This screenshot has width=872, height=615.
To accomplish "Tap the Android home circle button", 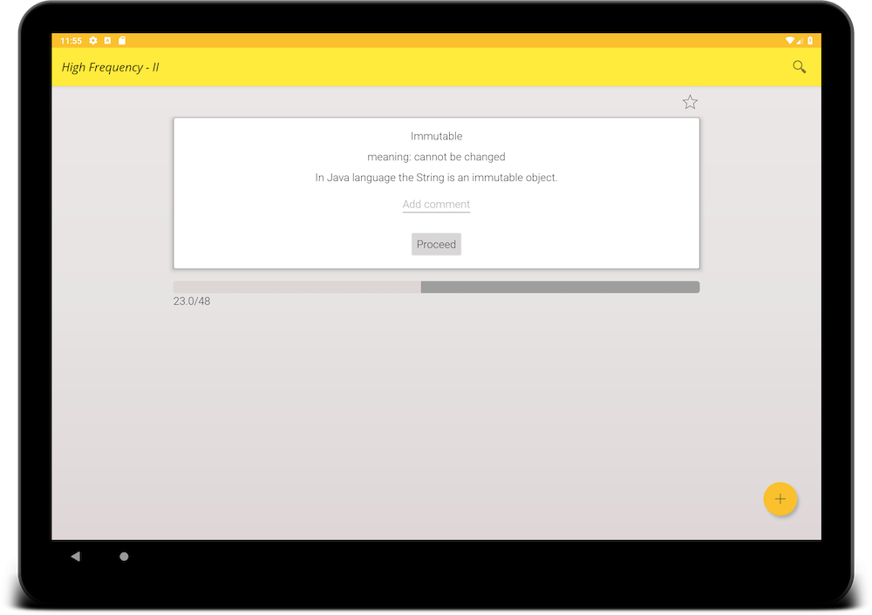I will click(x=124, y=557).
